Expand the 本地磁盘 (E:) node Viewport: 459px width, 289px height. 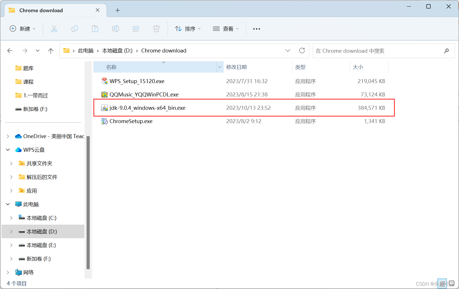pos(11,245)
